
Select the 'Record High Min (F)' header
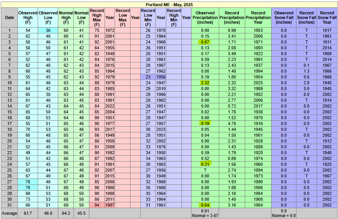(174, 17)
